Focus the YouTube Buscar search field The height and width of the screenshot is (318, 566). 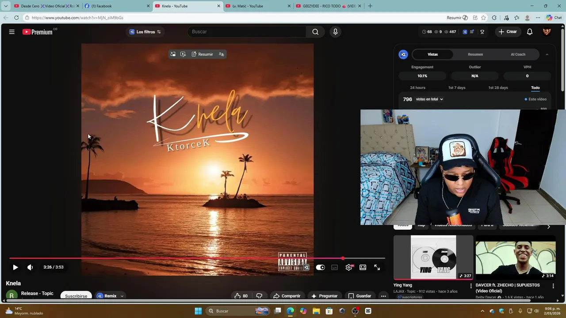pos(248,32)
